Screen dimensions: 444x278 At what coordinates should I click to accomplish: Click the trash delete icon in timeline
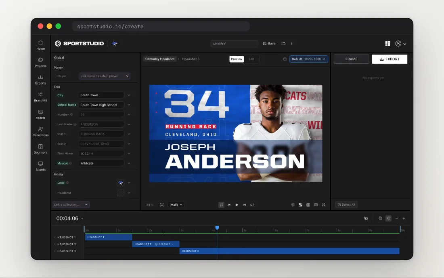(380, 219)
